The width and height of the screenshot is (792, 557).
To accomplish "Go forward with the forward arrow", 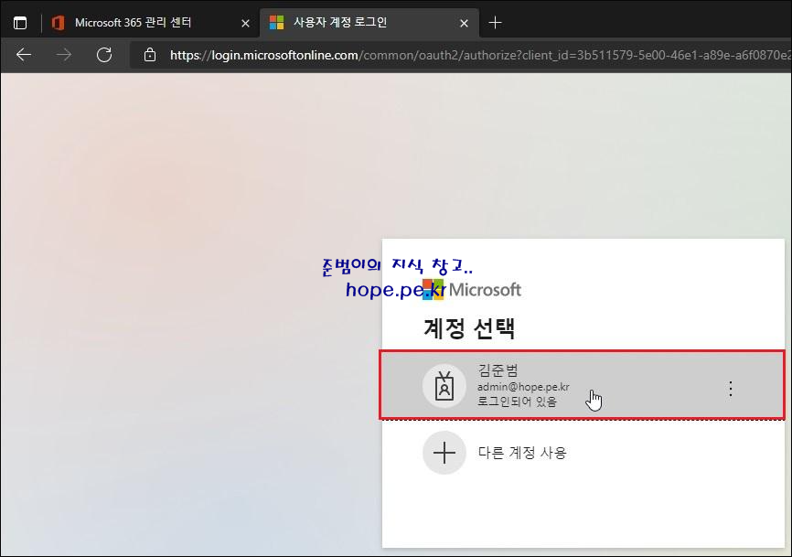I will pyautogui.click(x=64, y=55).
